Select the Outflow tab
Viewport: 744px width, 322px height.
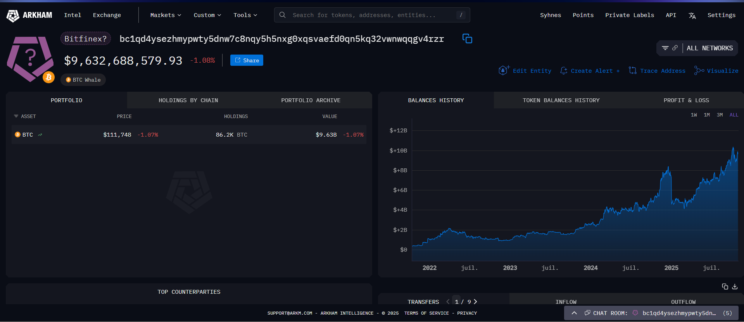click(684, 301)
